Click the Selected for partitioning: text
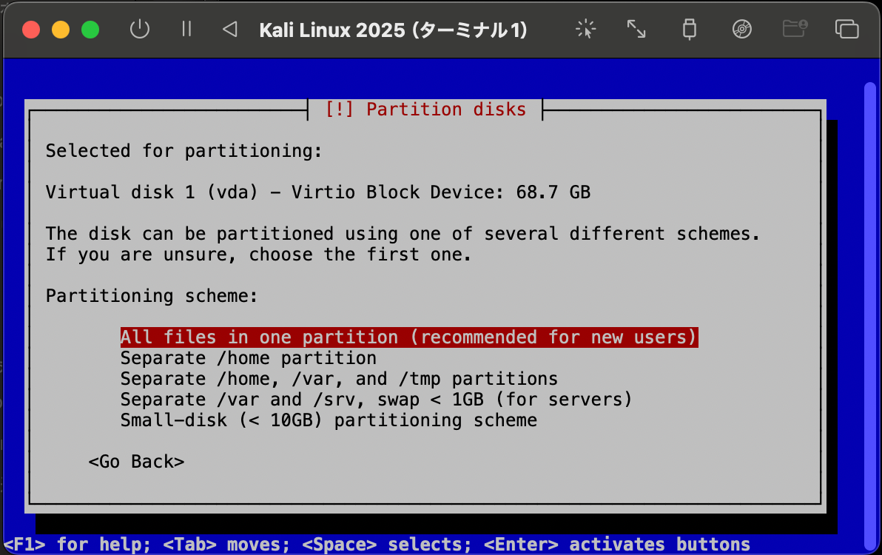The height and width of the screenshot is (555, 882). coord(184,151)
